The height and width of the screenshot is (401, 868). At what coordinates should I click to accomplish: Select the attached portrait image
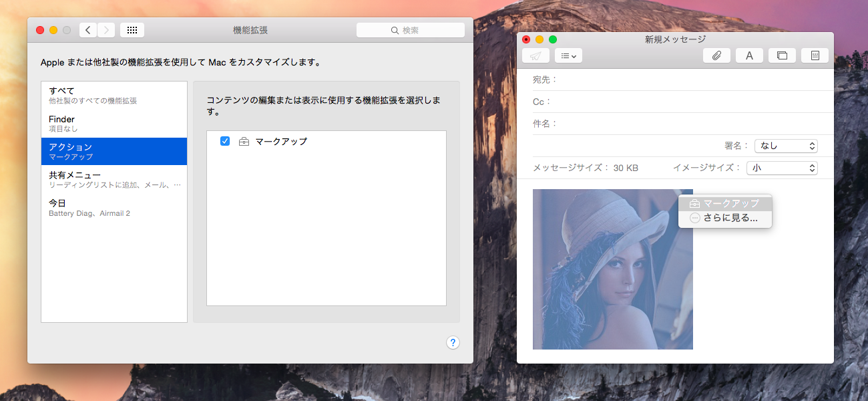[x=612, y=269]
